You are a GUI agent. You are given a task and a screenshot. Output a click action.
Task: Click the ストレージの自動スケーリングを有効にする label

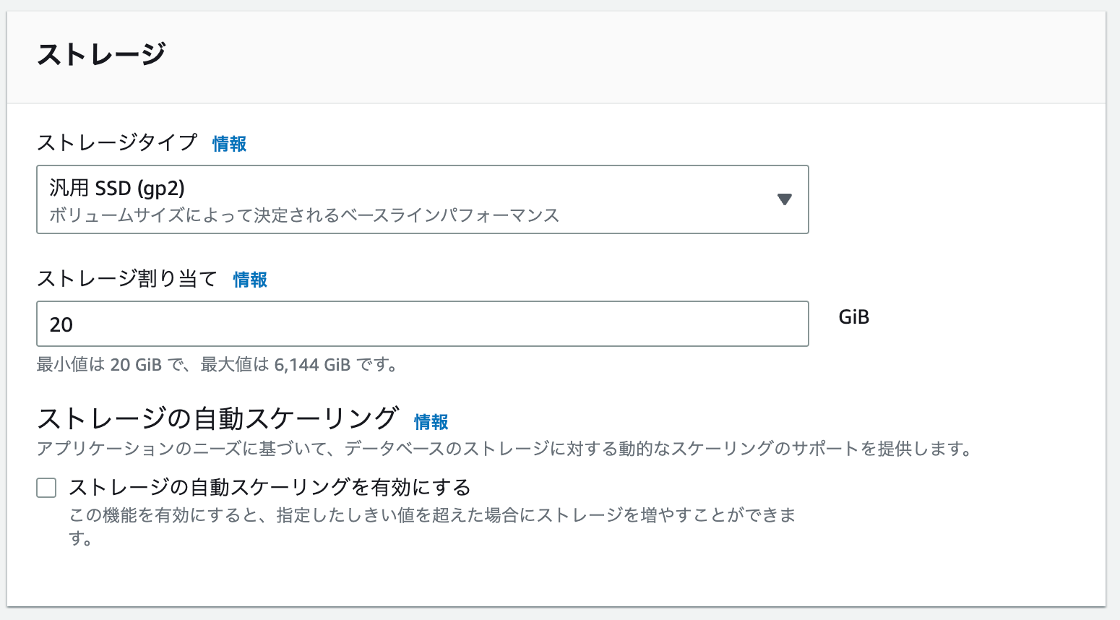270,488
